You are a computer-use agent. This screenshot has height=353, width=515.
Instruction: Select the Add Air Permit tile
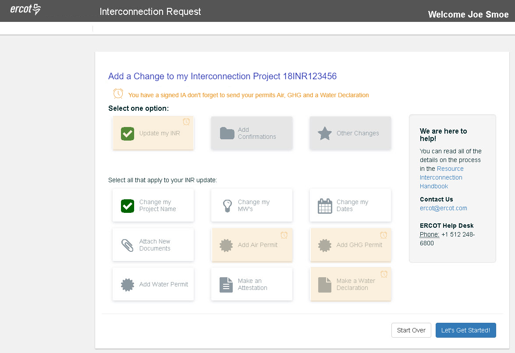point(252,245)
